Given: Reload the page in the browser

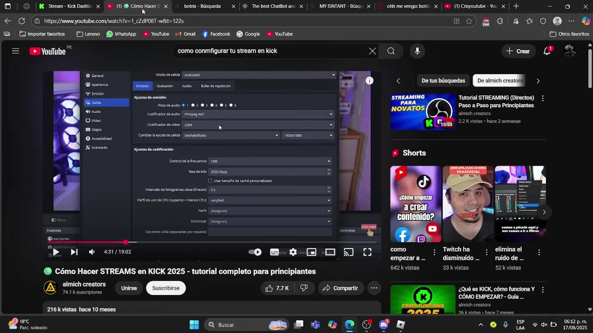Looking at the screenshot, I should 22,21.
